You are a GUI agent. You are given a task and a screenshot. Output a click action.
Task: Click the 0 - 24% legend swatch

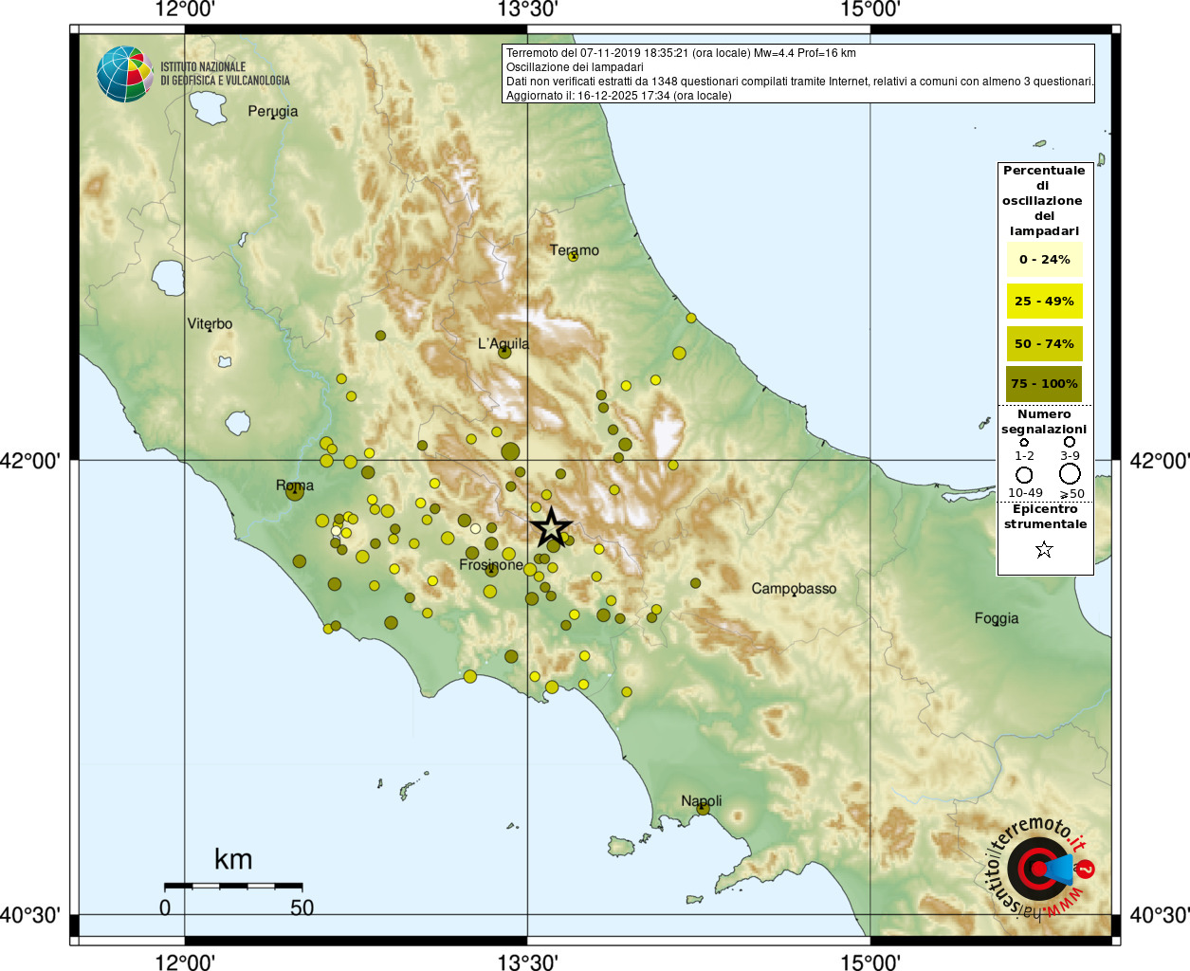[x=1044, y=260]
